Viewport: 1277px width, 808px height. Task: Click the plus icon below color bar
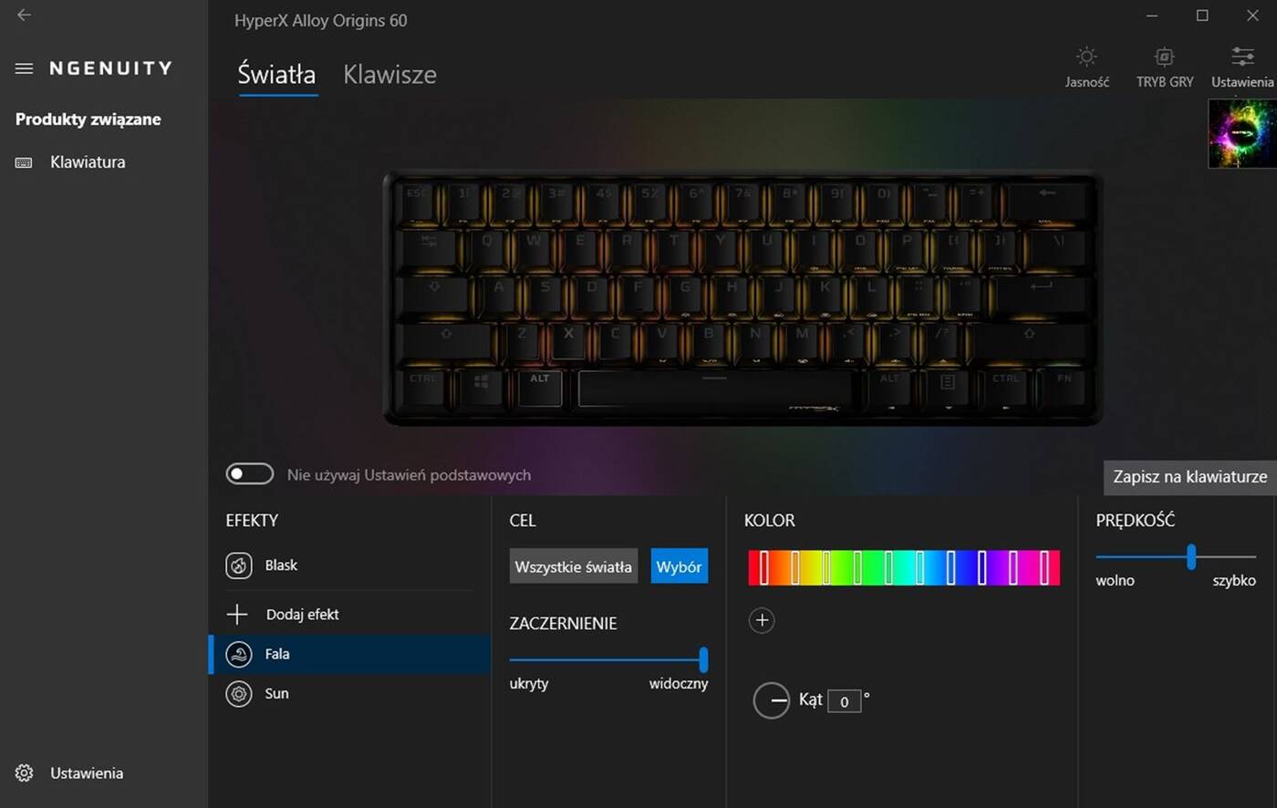tap(762, 621)
